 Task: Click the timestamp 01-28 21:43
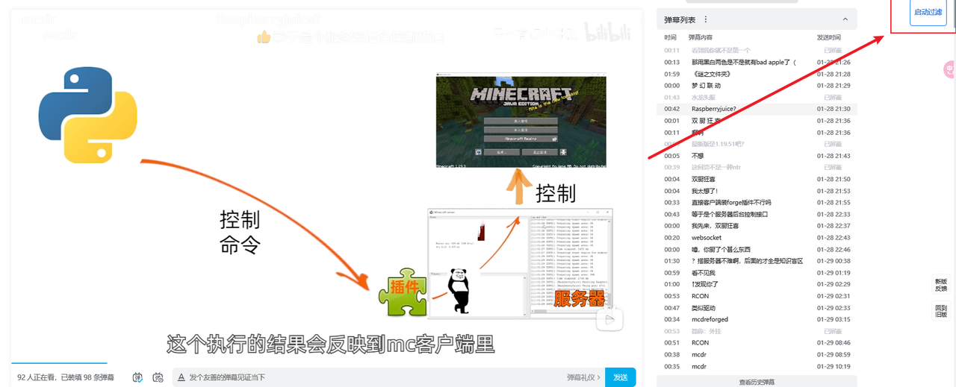834,156
